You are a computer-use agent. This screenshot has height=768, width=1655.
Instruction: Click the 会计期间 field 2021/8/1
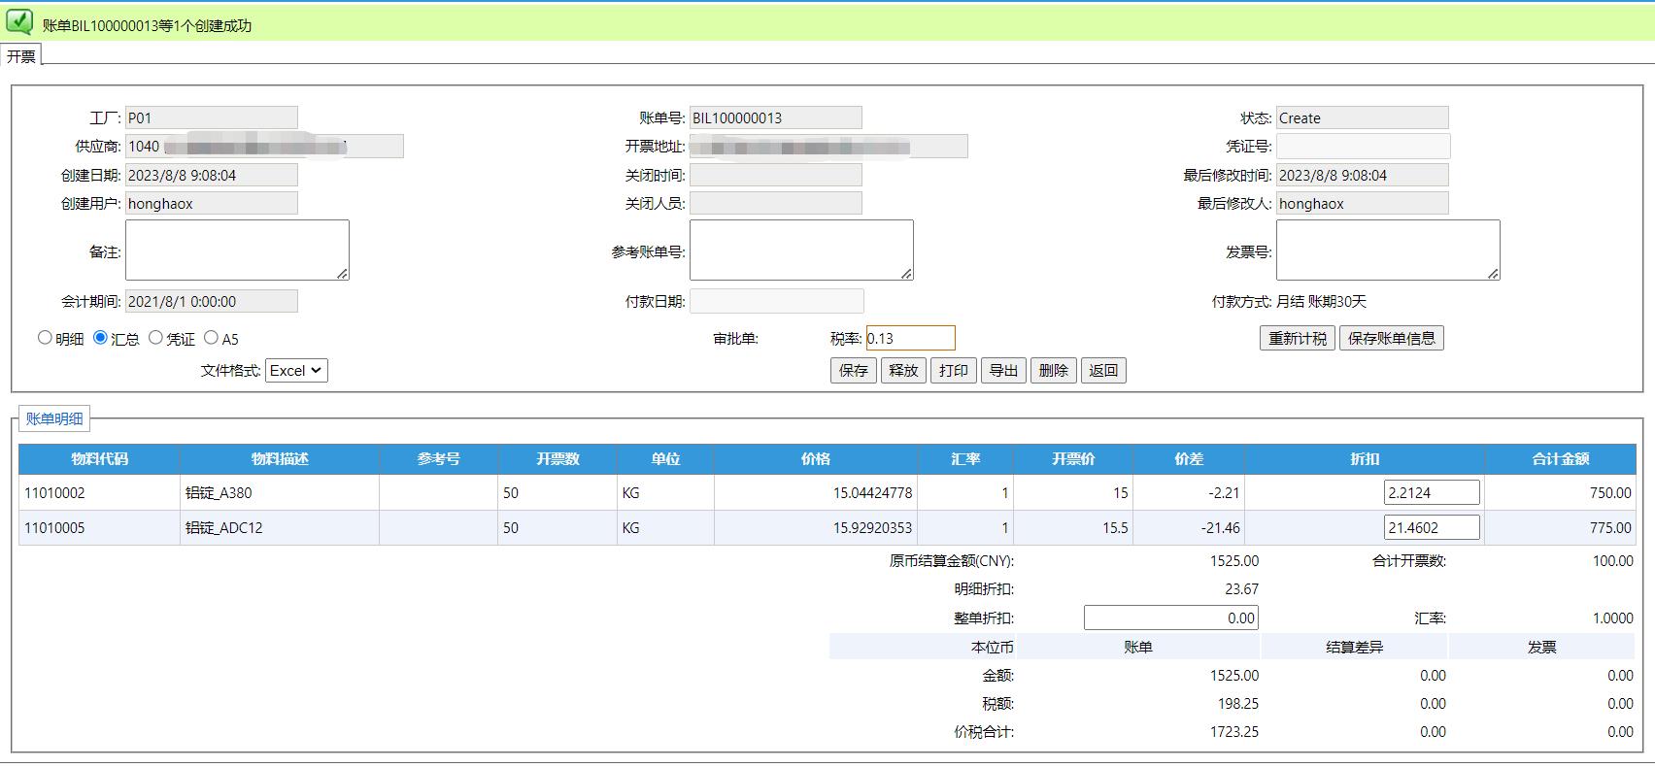click(x=211, y=301)
